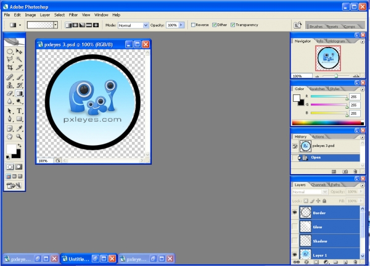Select the Elliptical Marquee tool
370x266 pixels.
tap(10, 51)
